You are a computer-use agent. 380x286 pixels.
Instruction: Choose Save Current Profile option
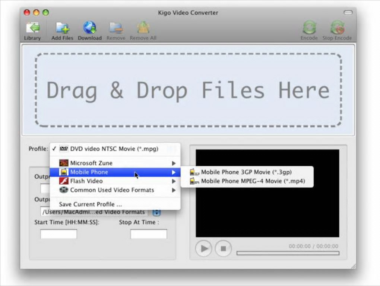(x=115, y=204)
